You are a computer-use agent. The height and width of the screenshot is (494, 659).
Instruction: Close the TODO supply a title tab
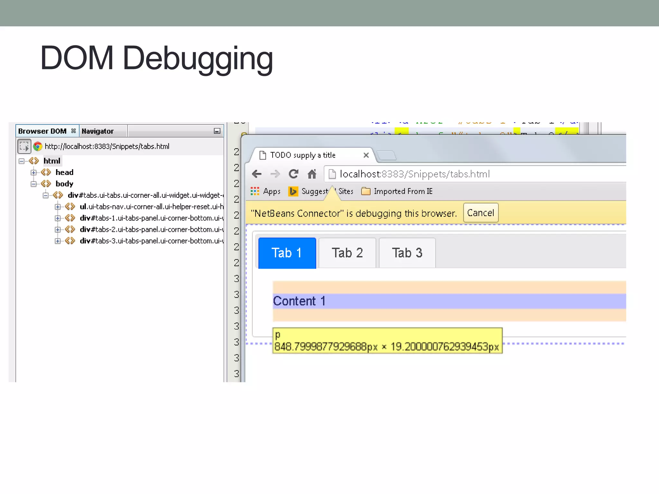point(366,155)
